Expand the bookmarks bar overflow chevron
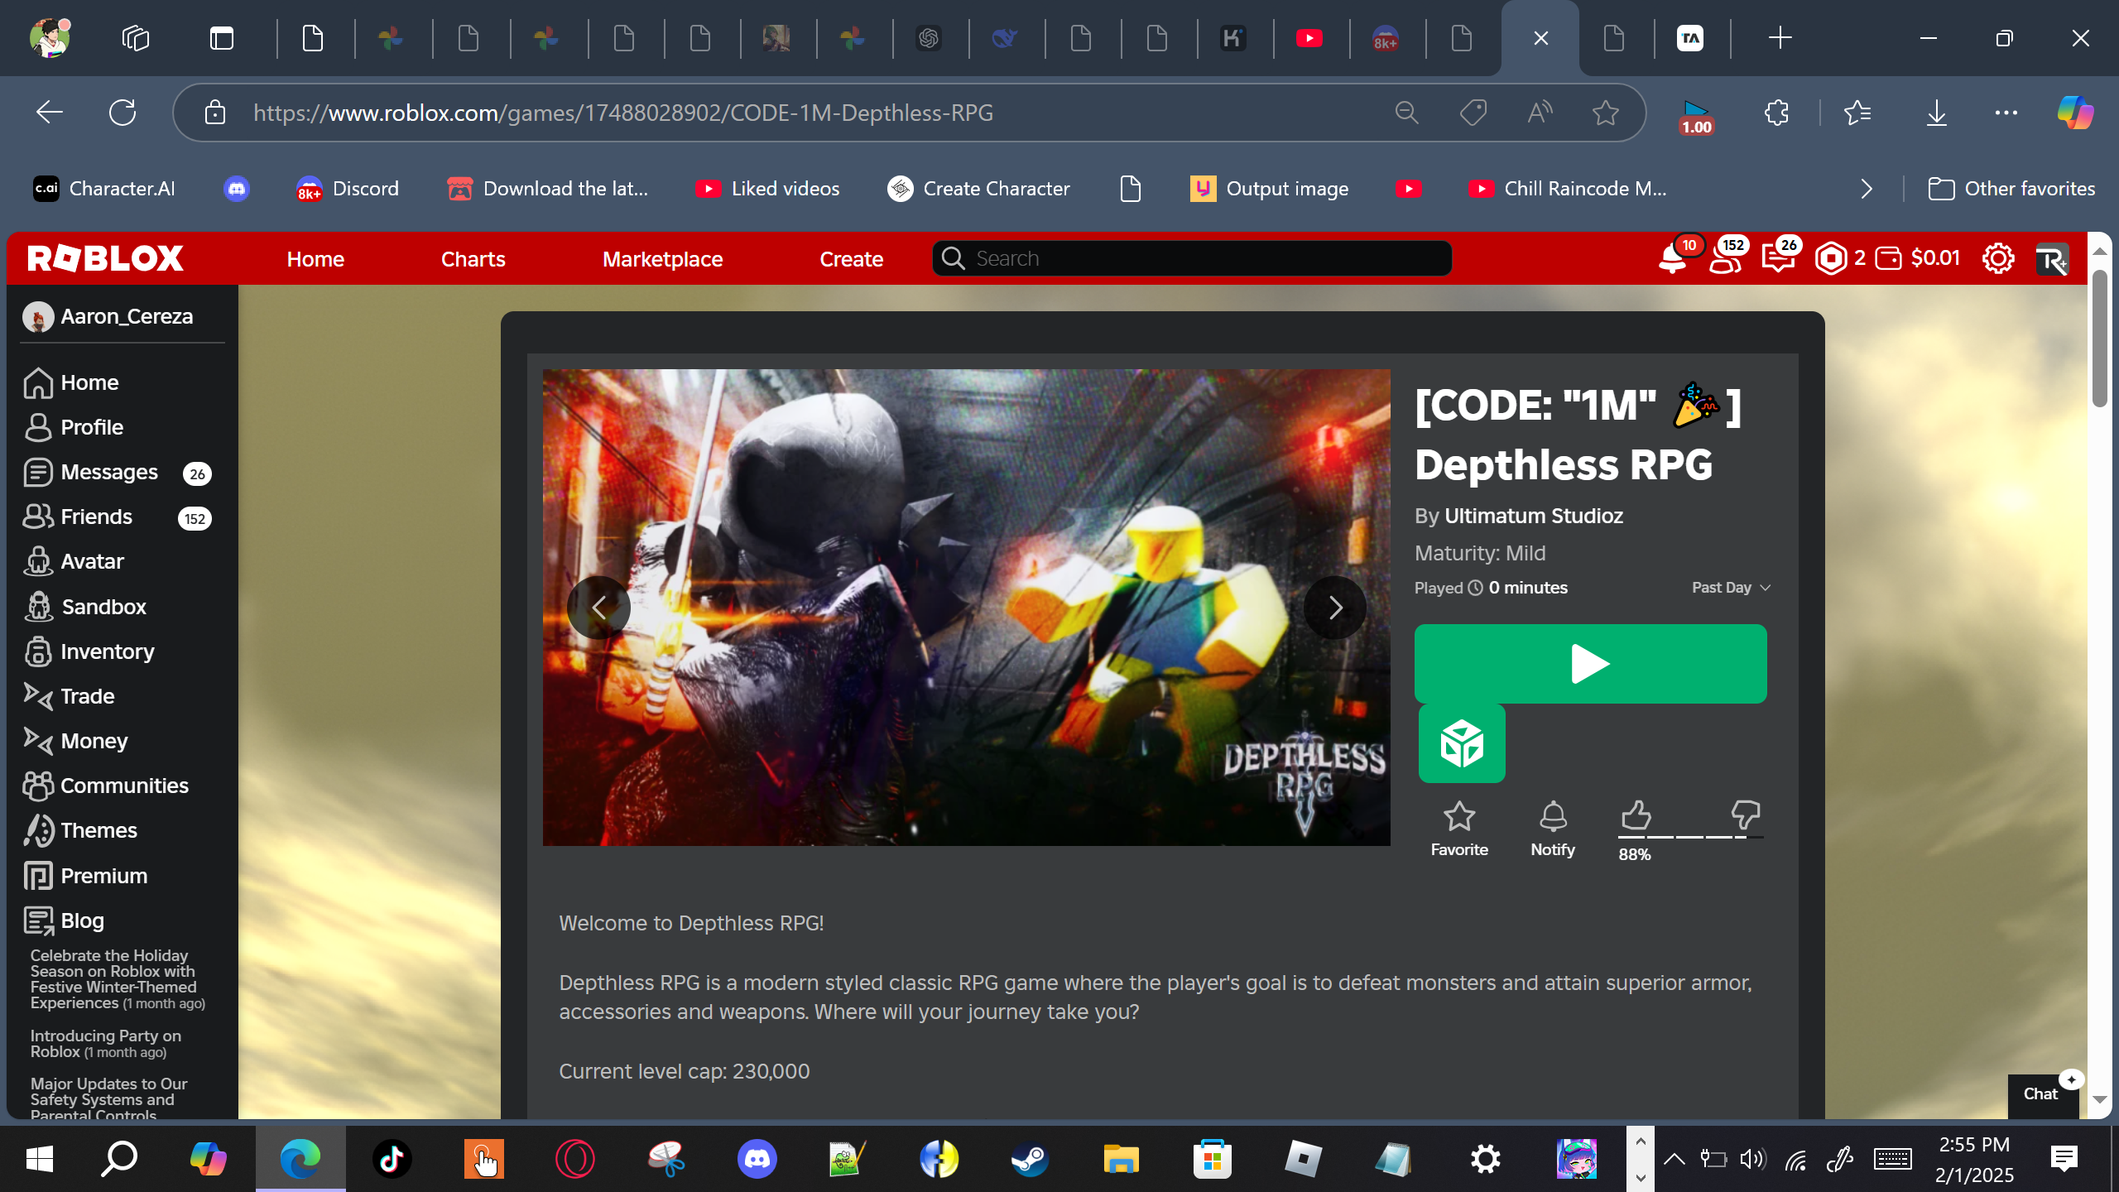This screenshot has height=1192, width=2119. [x=1866, y=190]
